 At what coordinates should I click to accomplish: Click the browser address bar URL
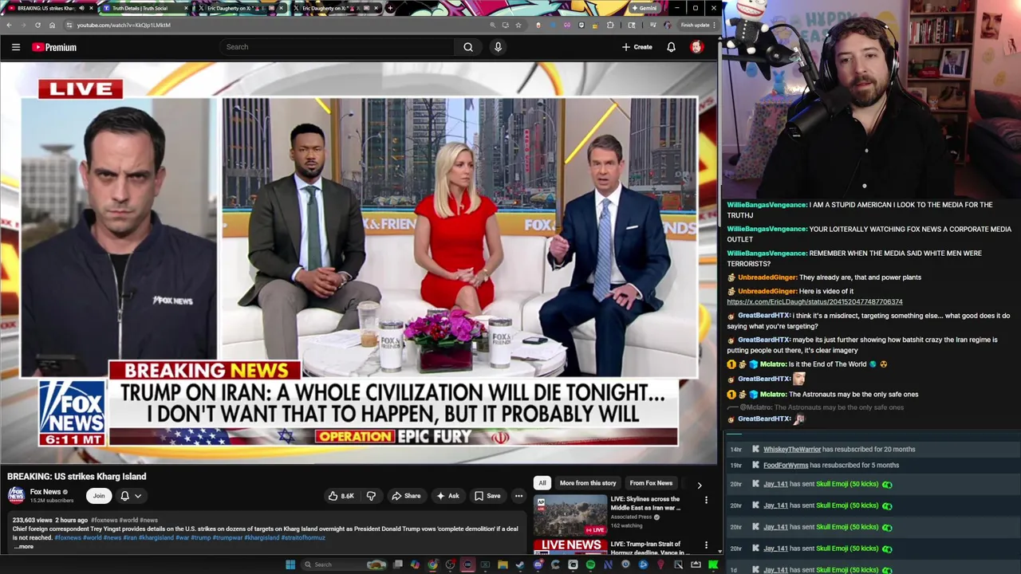124,25
